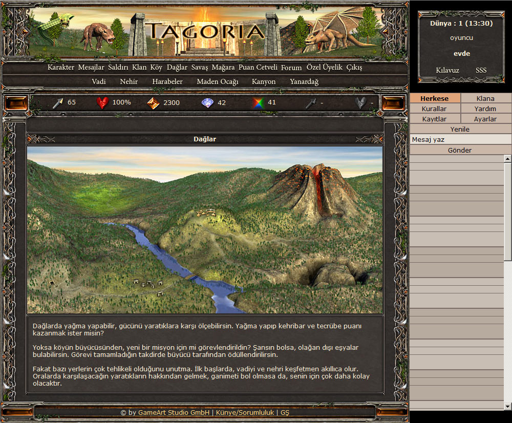Viewport: 512px width, 423px height.
Task: Click chat scrollbar down arrow
Action: (x=507, y=406)
